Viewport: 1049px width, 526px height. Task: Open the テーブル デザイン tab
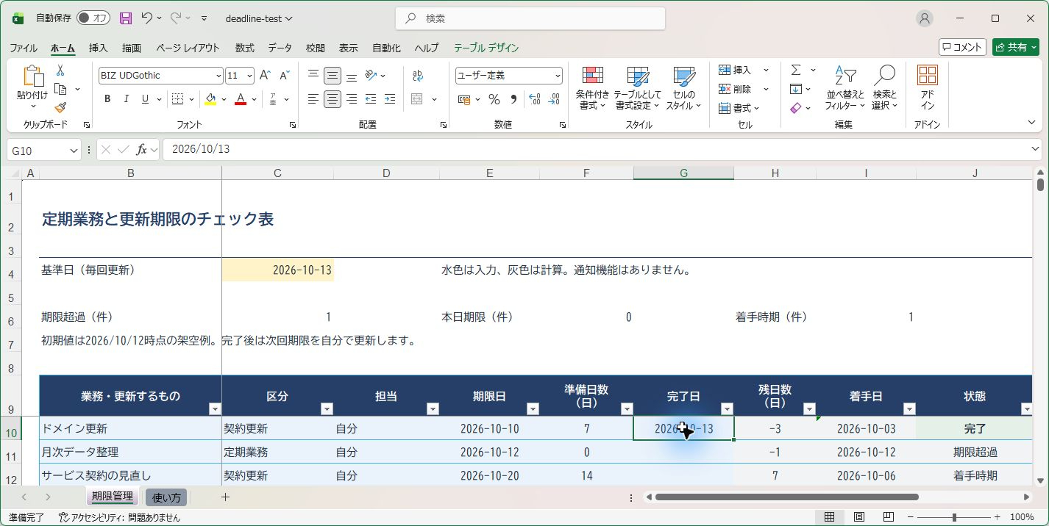pyautogui.click(x=486, y=48)
